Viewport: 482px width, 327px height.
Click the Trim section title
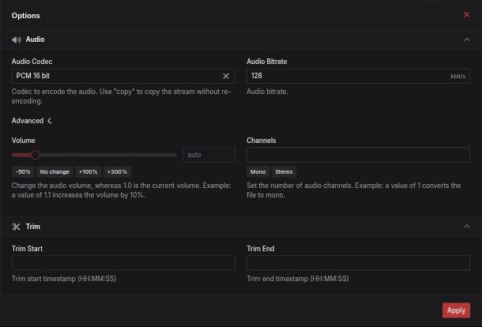point(33,227)
